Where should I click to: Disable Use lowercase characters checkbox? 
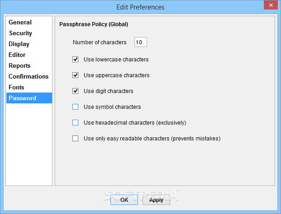(x=76, y=59)
